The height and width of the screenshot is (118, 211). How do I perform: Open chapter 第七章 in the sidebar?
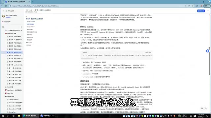point(15,55)
